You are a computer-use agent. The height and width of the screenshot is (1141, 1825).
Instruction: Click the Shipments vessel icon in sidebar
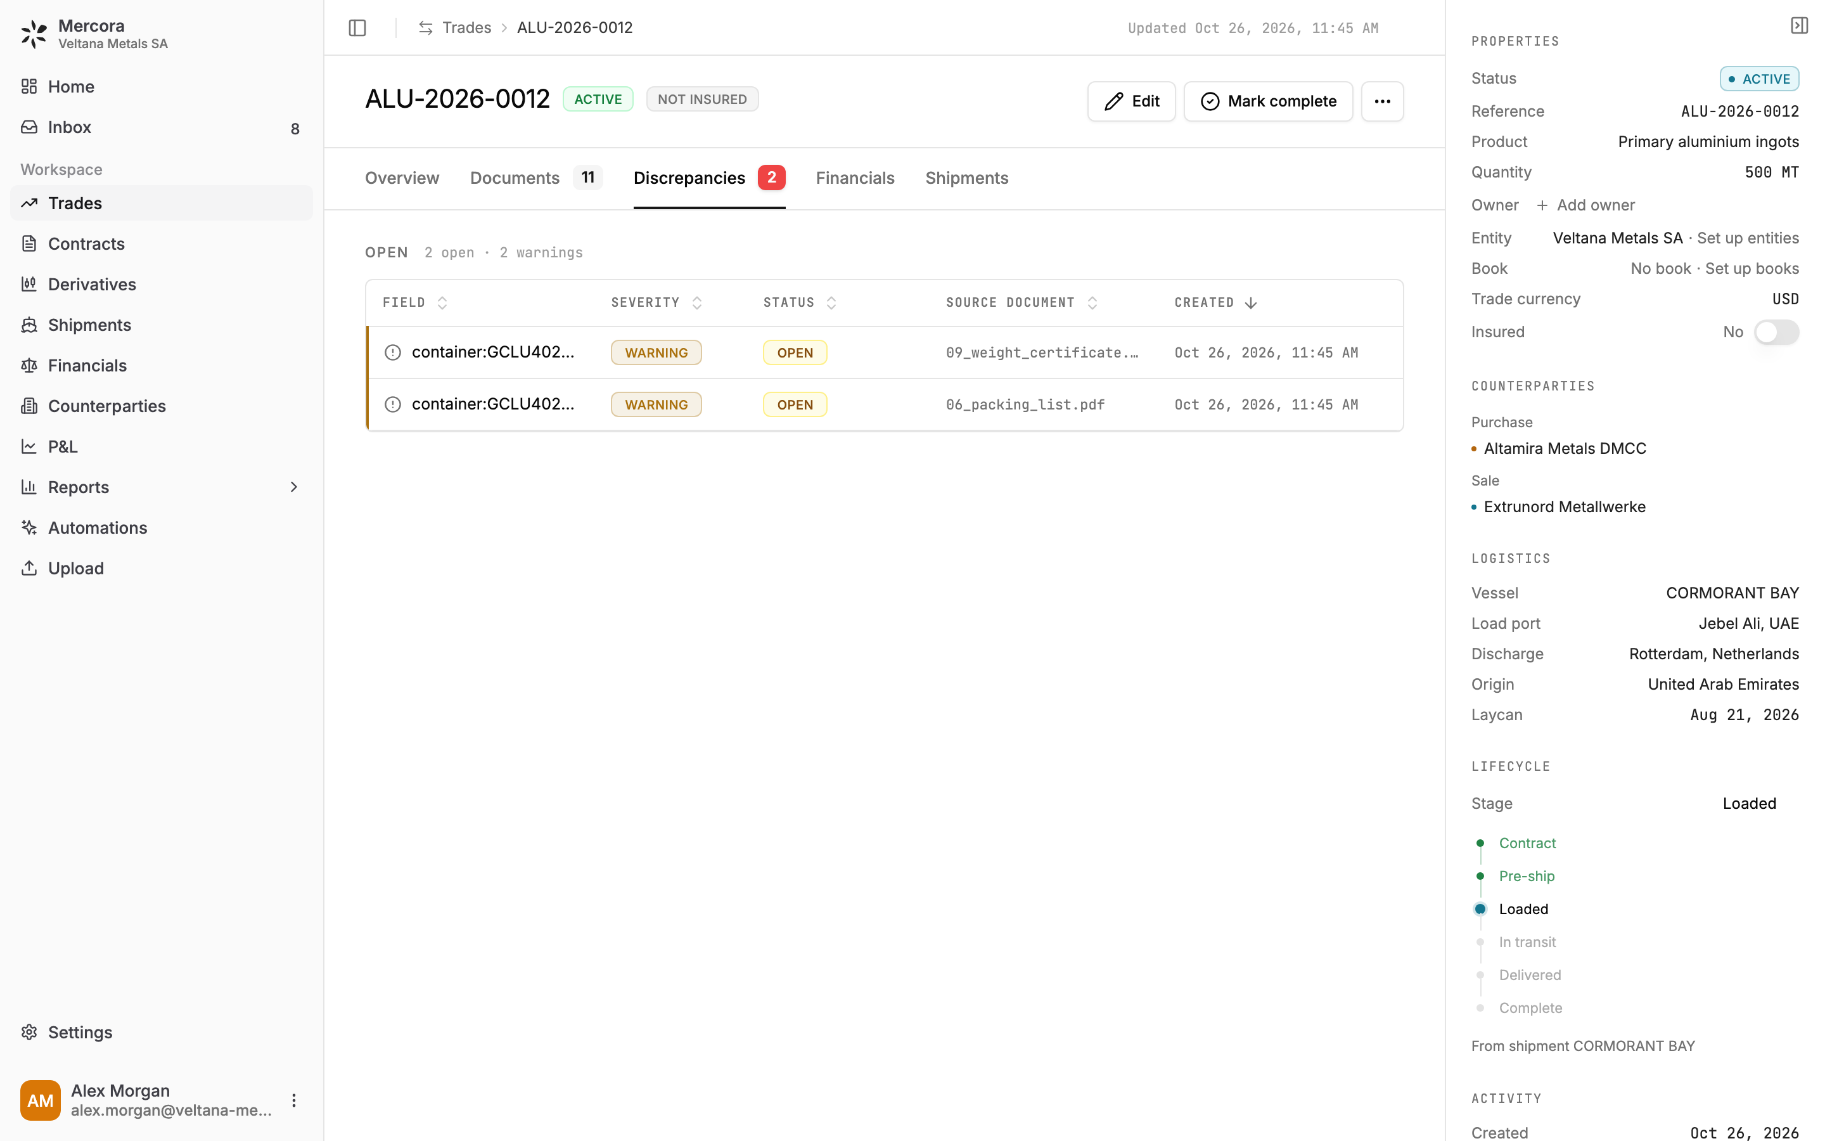point(29,325)
